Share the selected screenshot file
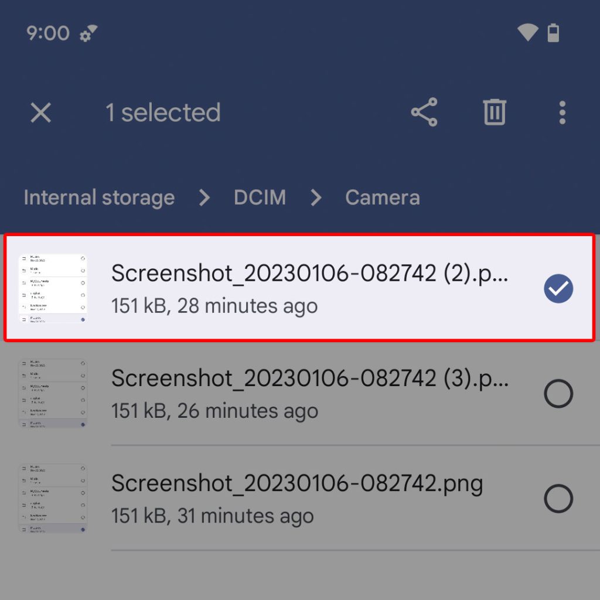This screenshot has width=600, height=600. coord(424,112)
